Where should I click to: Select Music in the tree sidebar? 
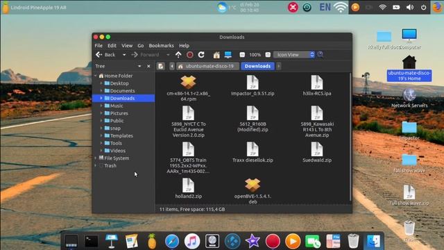point(117,106)
